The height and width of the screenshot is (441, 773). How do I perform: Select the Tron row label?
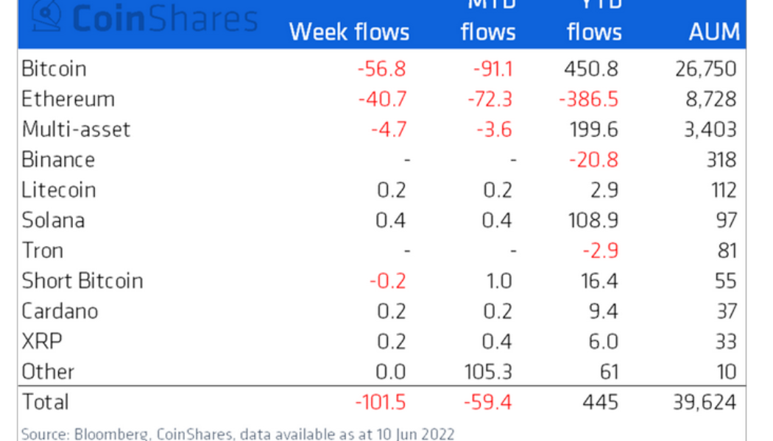(42, 251)
